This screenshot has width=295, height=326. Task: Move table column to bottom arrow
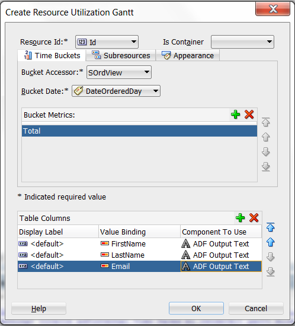[x=271, y=272]
